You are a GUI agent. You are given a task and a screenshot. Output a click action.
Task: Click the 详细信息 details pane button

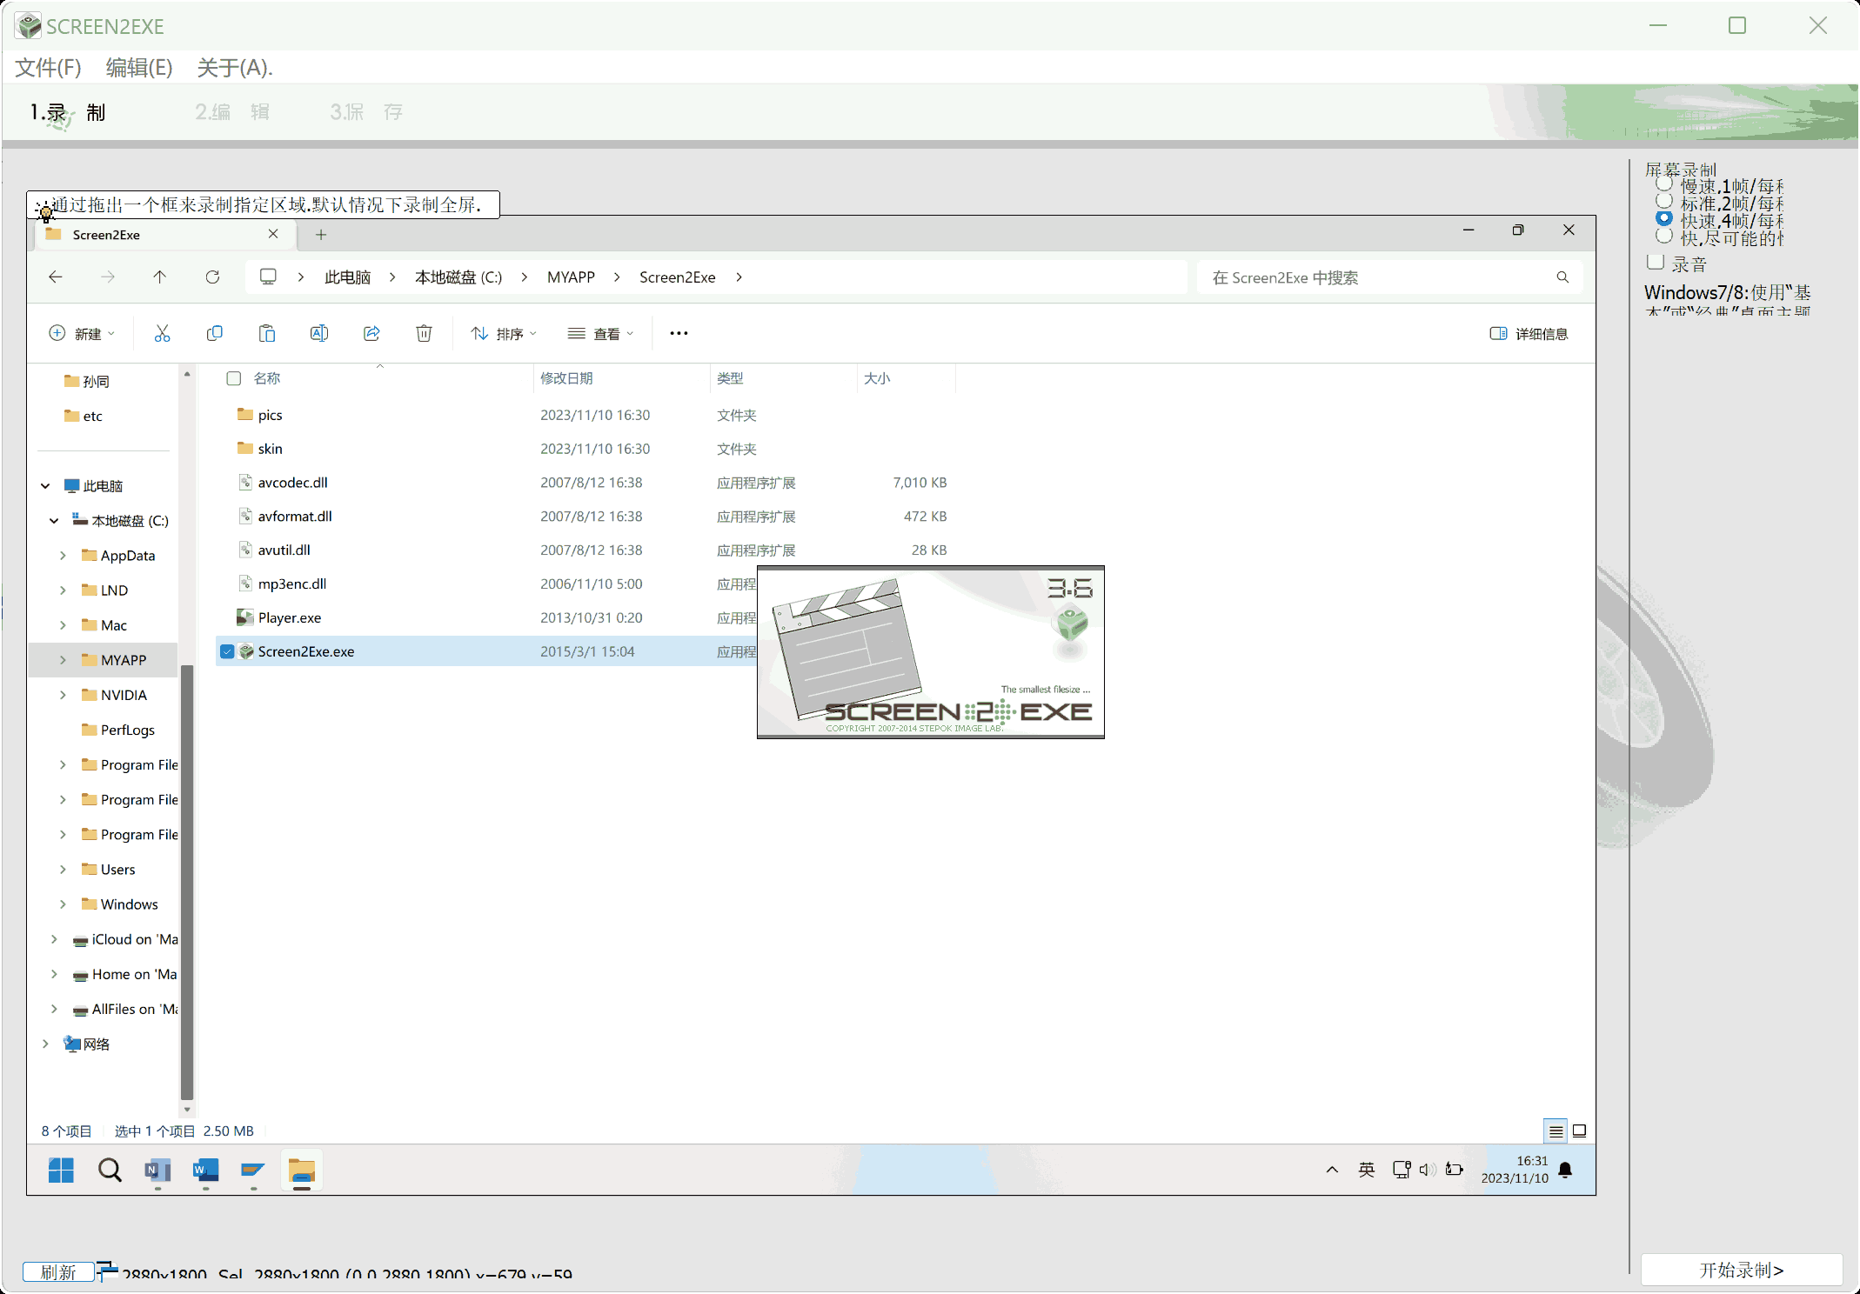pyautogui.click(x=1529, y=333)
